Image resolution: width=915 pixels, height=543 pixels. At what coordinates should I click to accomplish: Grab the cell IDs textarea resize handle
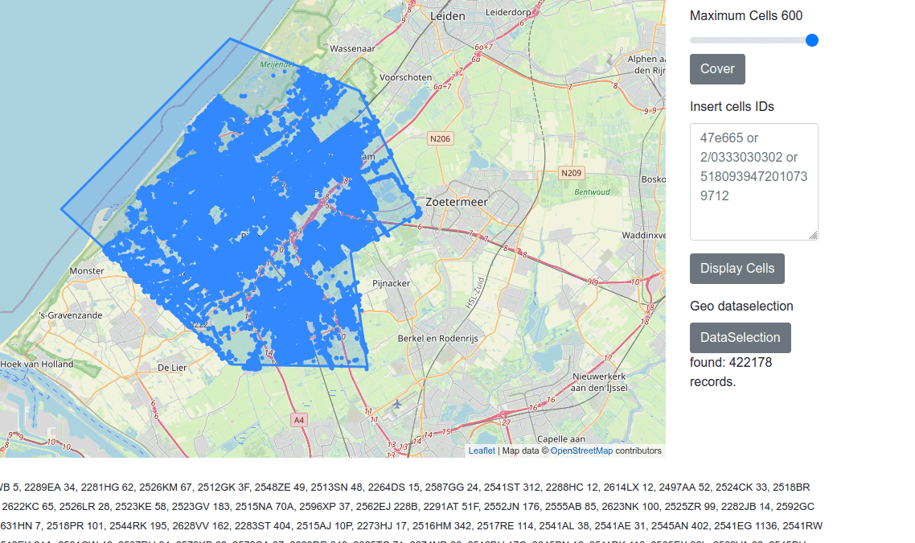pyautogui.click(x=813, y=235)
